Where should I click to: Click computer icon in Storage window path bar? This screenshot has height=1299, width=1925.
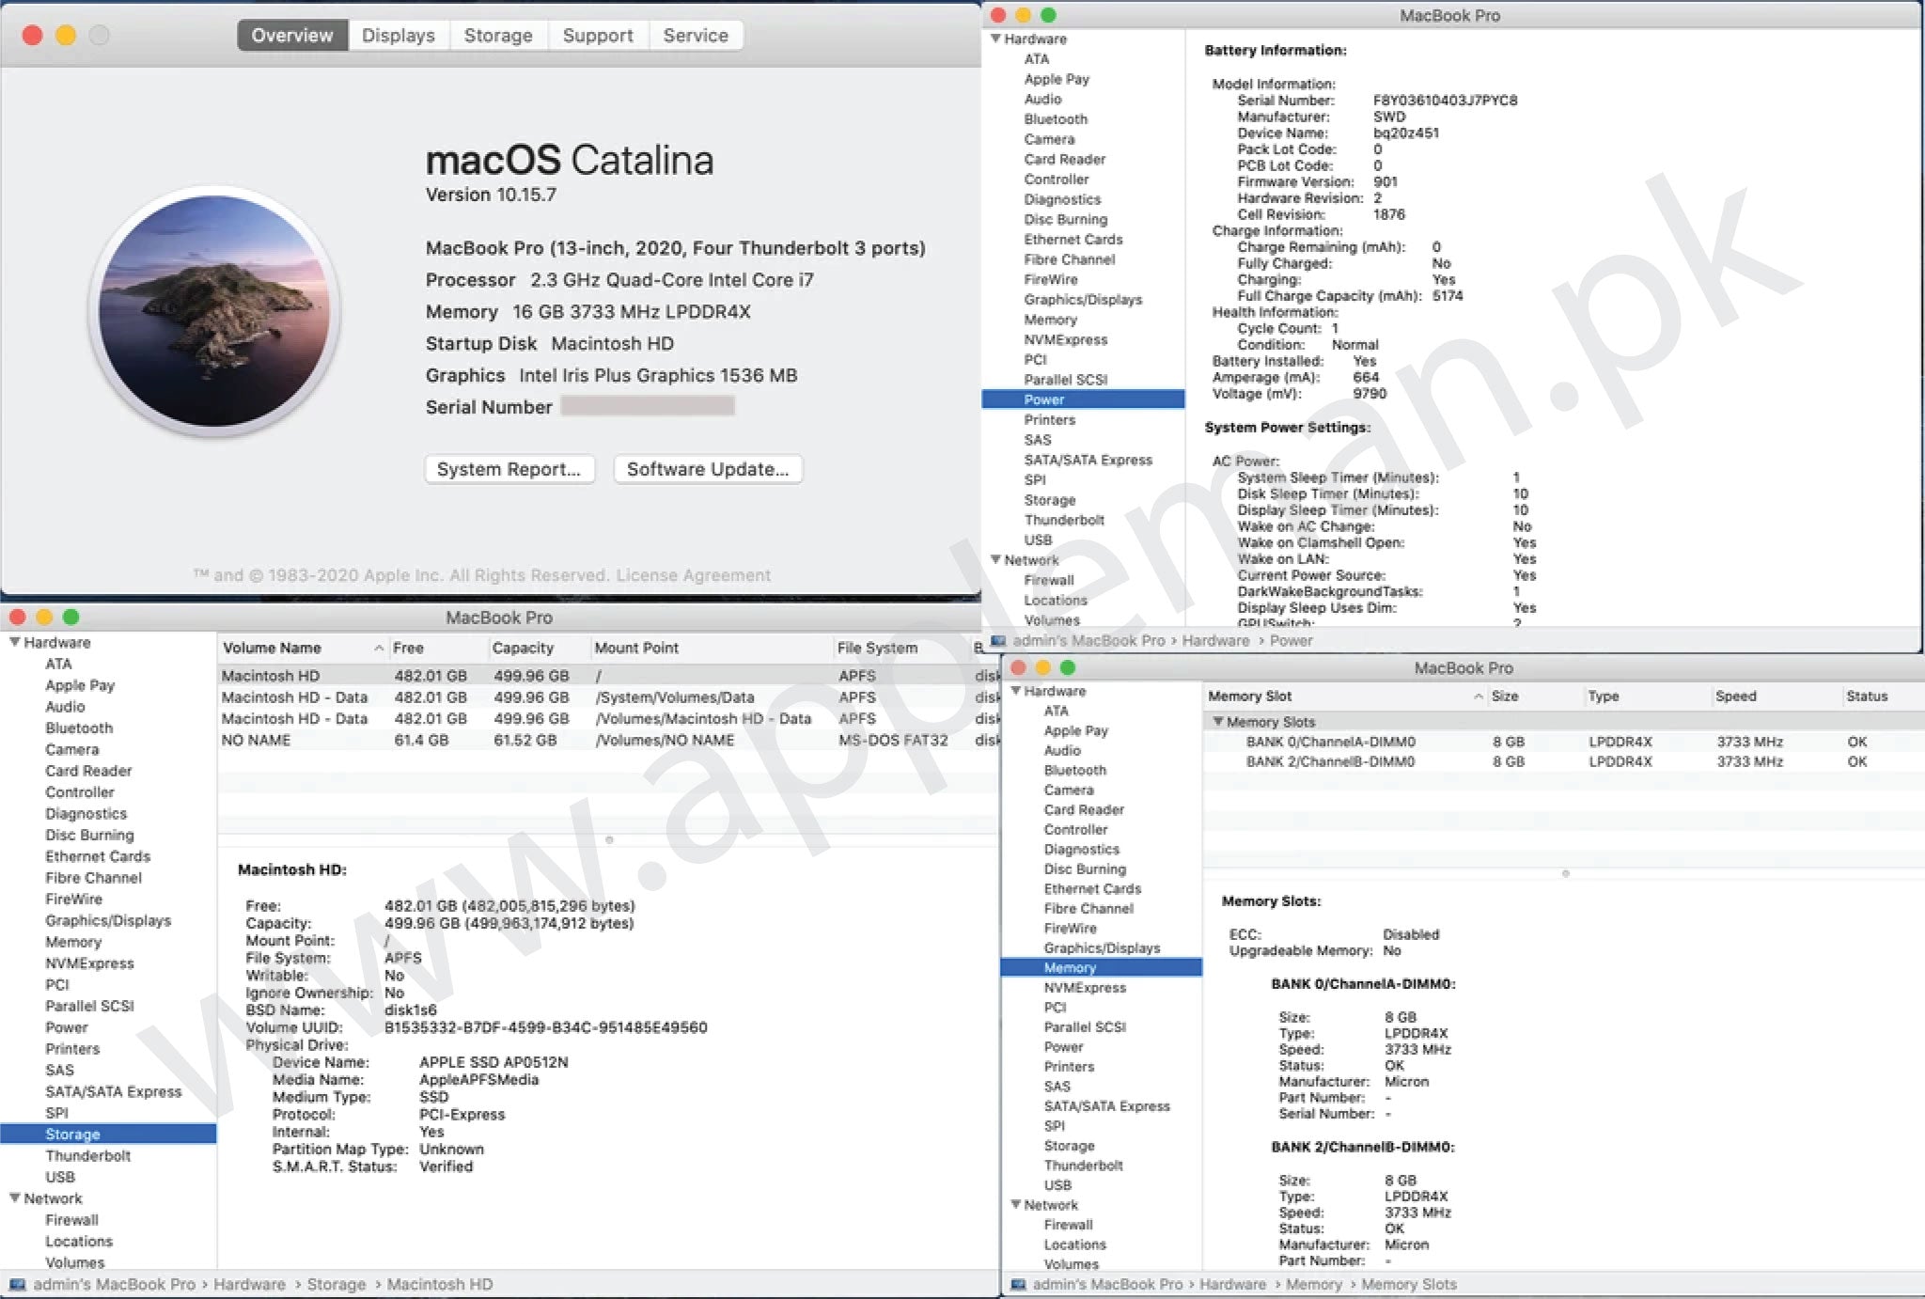[x=17, y=1284]
